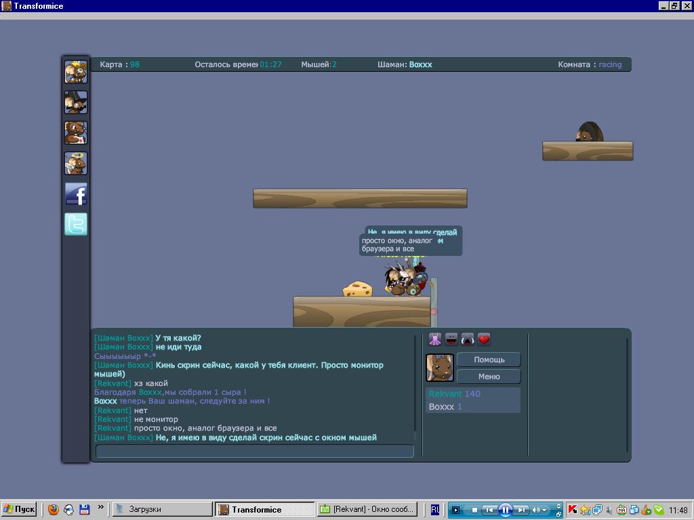Click the media player video toggle icon
694x520 pixels.
pos(455,510)
